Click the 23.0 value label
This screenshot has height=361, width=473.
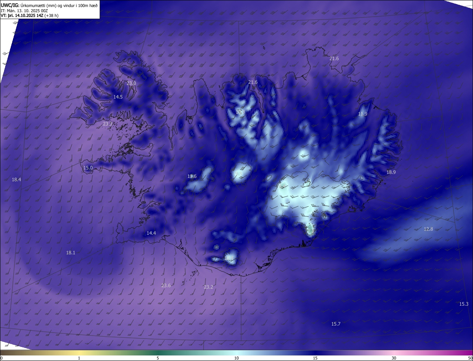[131, 83]
